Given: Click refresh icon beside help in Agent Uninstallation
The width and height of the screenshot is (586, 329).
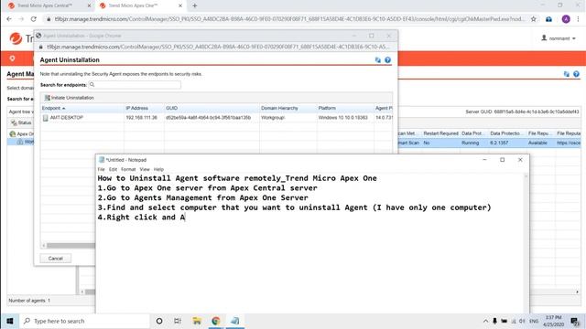Looking at the screenshot, I should click(x=378, y=59).
